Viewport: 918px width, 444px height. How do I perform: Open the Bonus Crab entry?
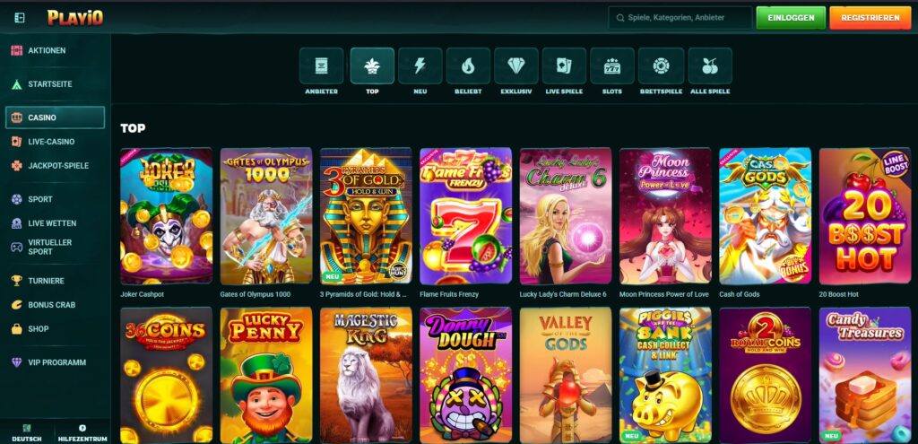[x=55, y=305]
